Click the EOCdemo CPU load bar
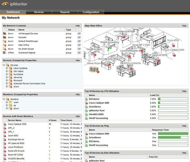Viewport: 190px width, 162px height. click(173, 99)
